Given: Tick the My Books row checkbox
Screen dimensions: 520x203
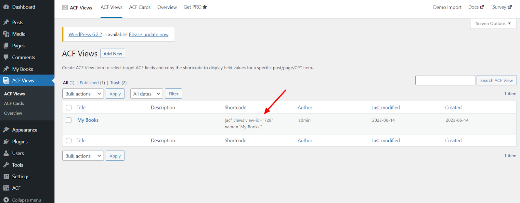Looking at the screenshot, I should [x=69, y=120].
